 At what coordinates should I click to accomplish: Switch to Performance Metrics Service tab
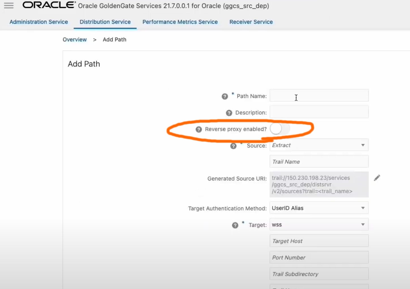[180, 22]
